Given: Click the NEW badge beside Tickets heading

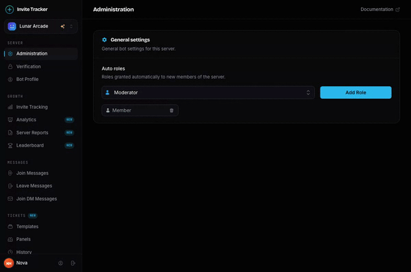Looking at the screenshot, I should point(33,216).
